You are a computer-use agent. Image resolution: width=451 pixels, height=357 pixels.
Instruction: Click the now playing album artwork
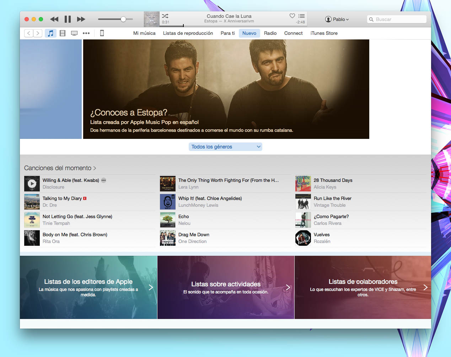point(152,19)
